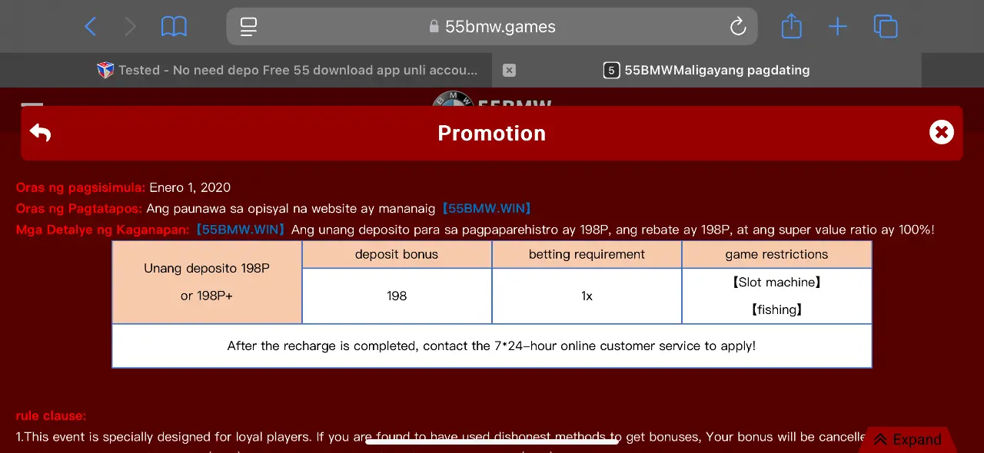Open 55BMW.WIN link in Oras ng Pagtatapos line

486,208
